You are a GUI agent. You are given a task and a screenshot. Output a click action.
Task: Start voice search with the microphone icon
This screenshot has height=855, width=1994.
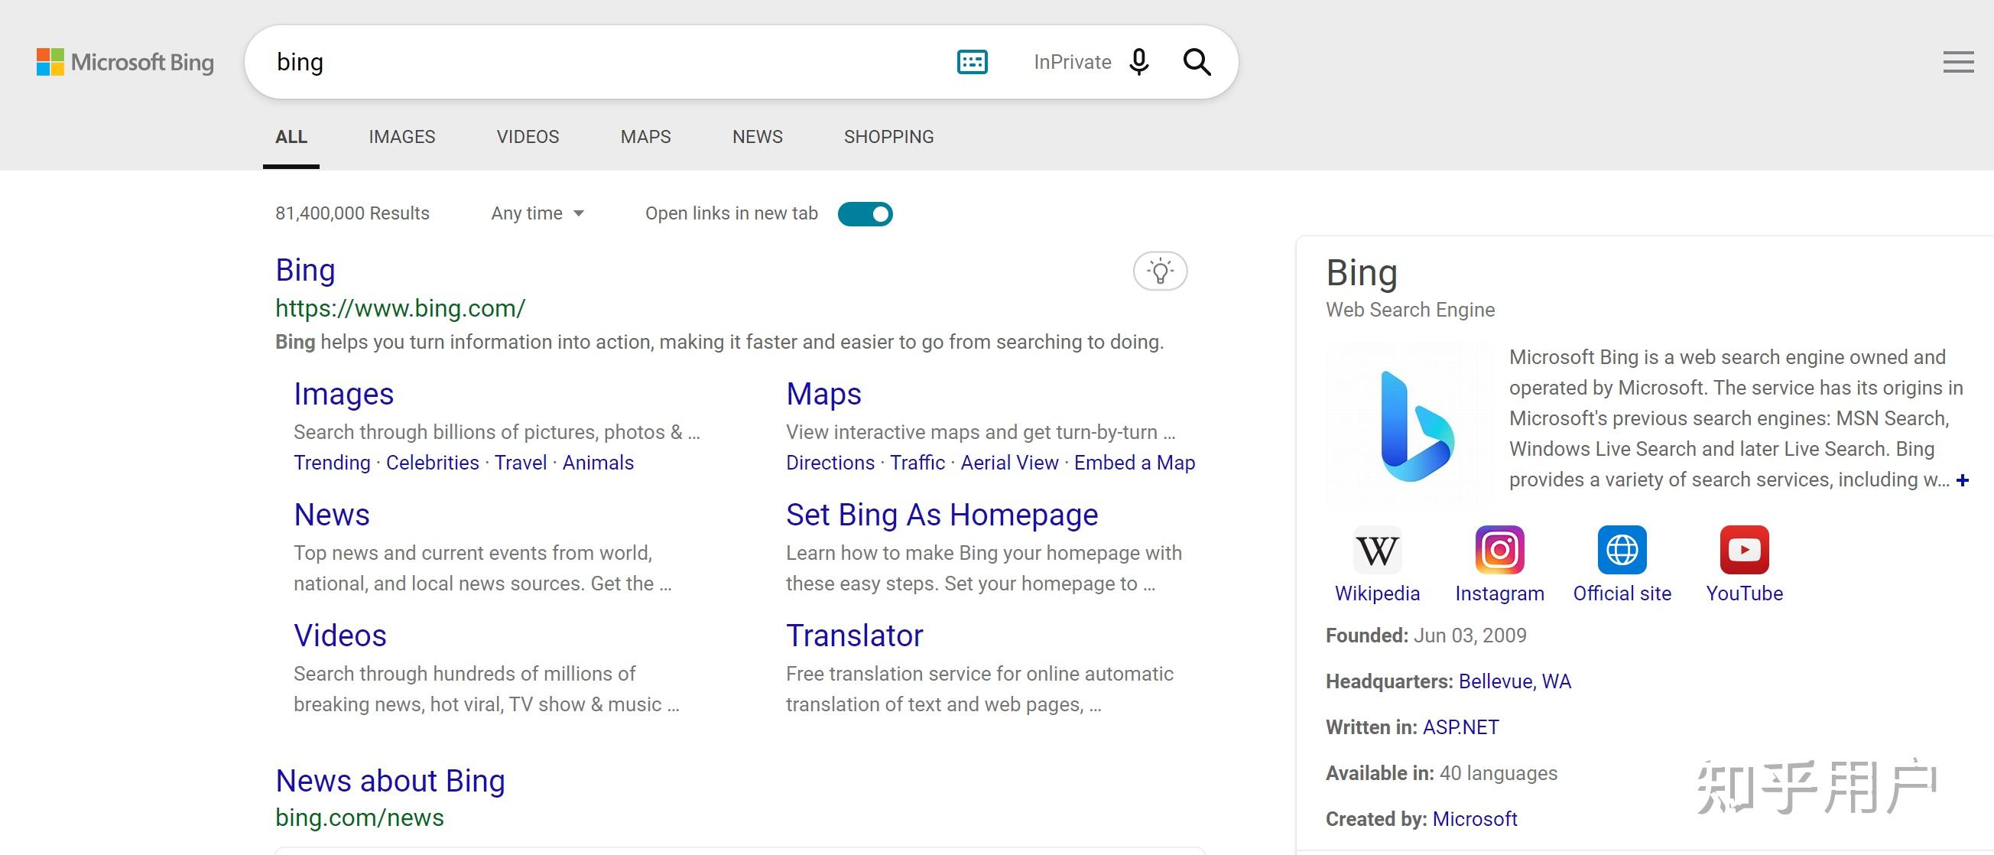pyautogui.click(x=1138, y=62)
